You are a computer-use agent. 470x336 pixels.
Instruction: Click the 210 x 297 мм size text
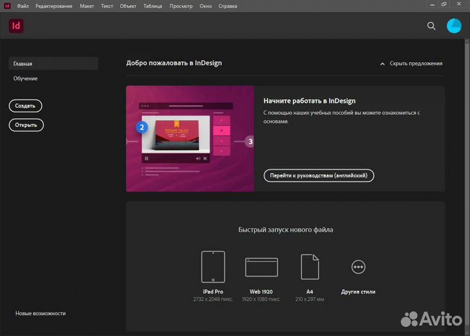coord(309,299)
